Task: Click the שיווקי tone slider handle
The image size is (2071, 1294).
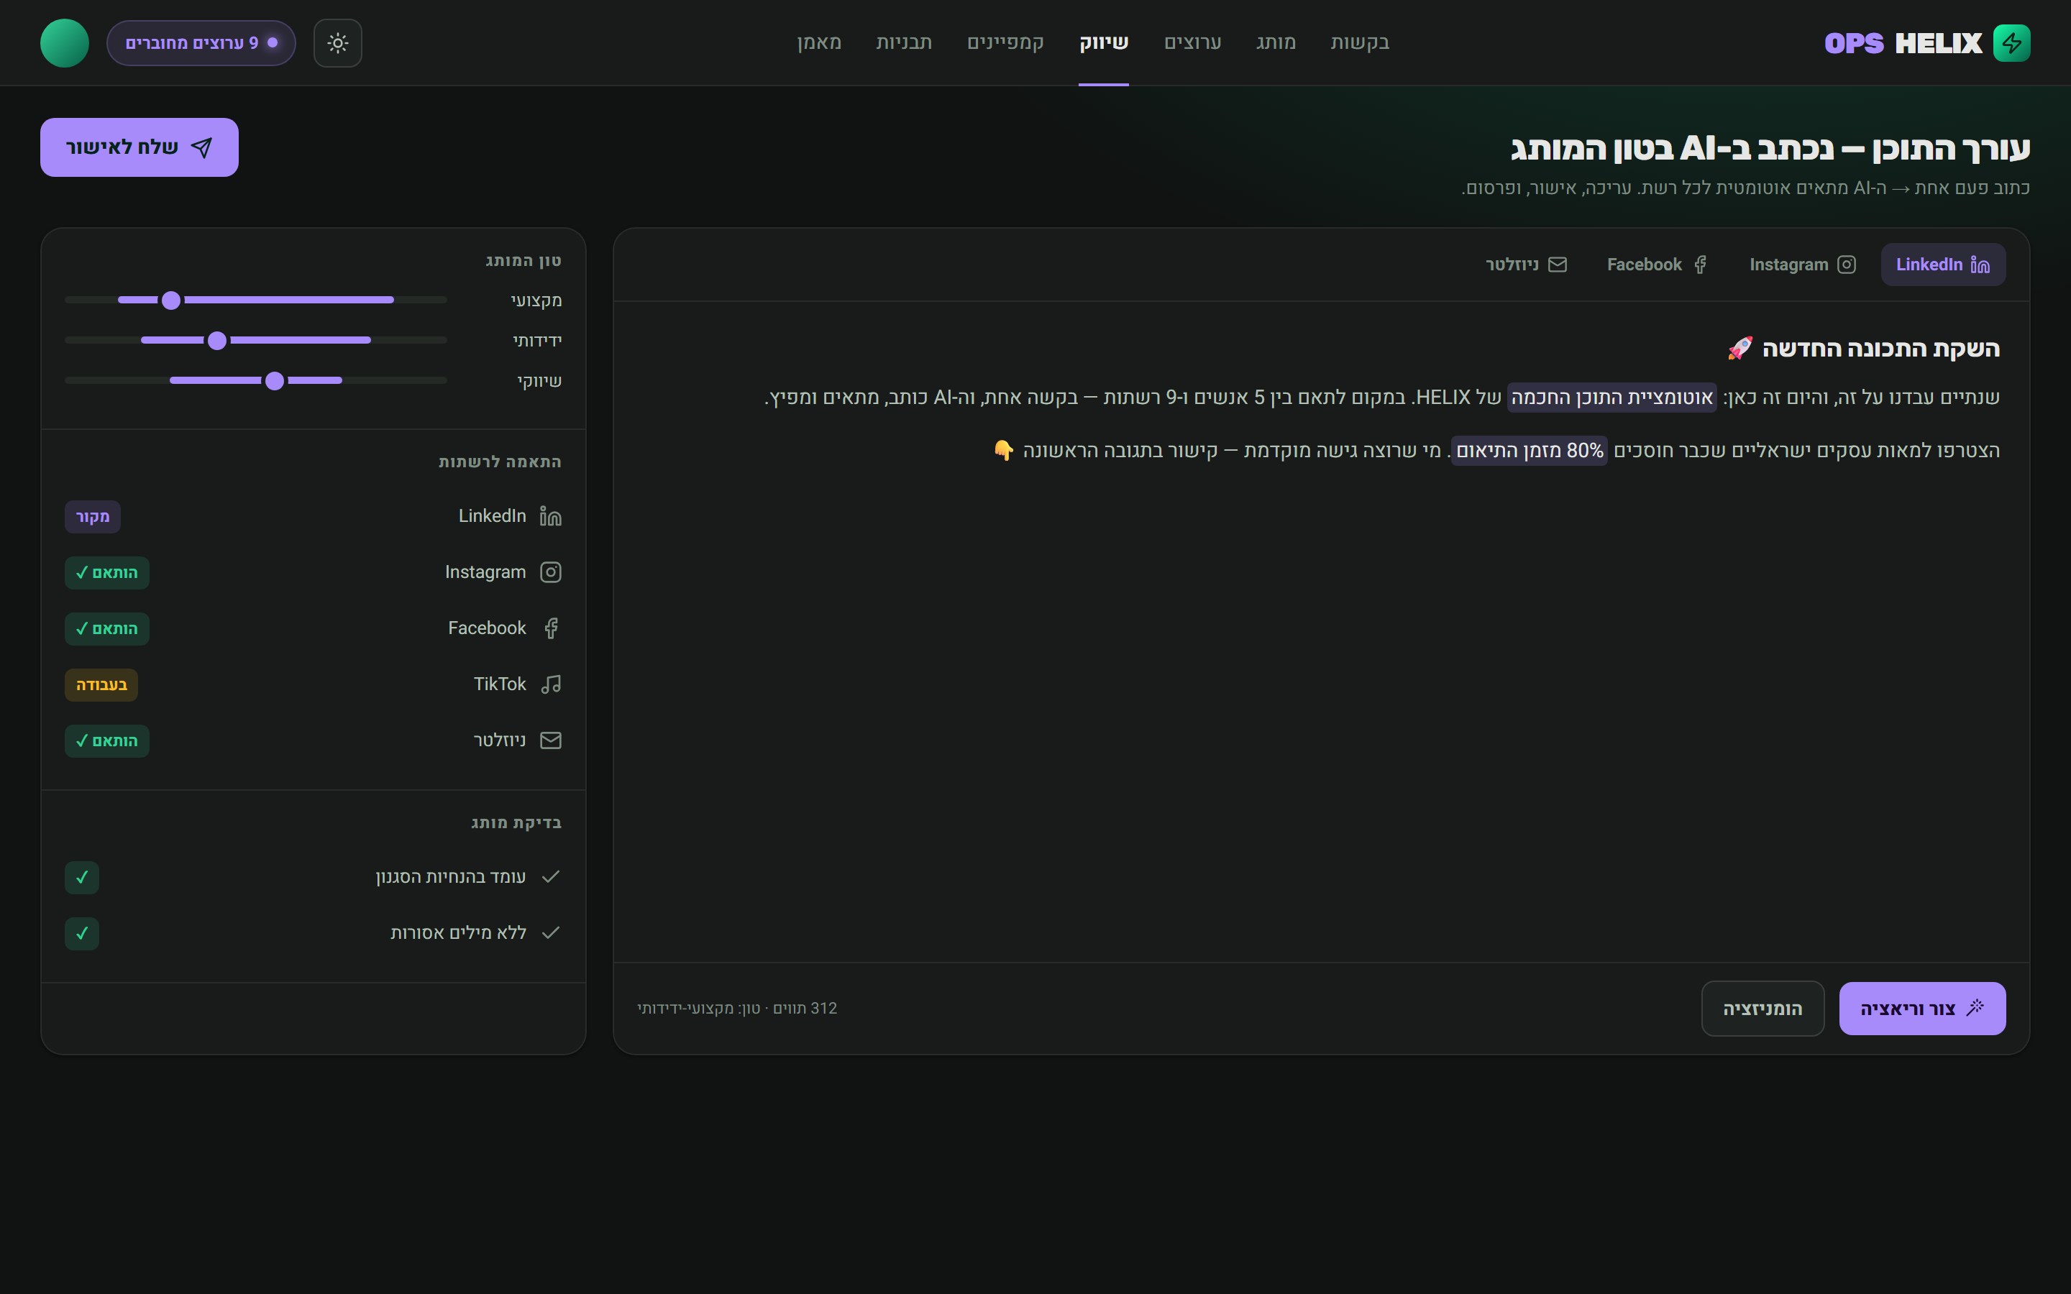Action: [275, 381]
